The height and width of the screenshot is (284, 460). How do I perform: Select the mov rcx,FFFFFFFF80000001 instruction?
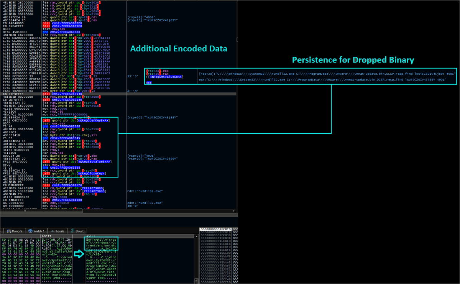66,115
